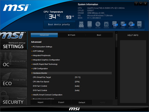149x112 pixels.
Task: Click the Import button
Action: 40,102
